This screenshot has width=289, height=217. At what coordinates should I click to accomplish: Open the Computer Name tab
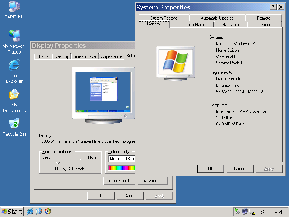[191, 25]
